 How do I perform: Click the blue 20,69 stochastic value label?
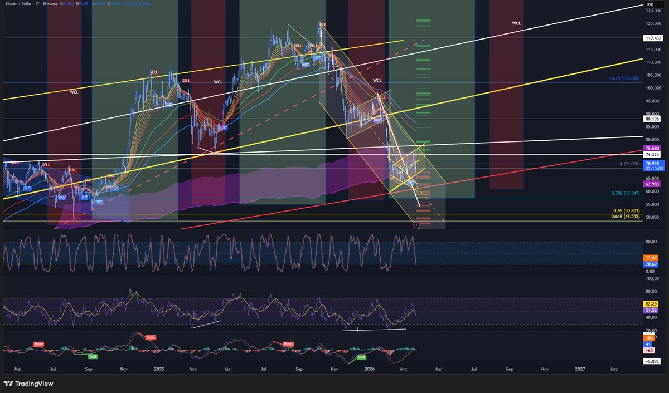651,264
